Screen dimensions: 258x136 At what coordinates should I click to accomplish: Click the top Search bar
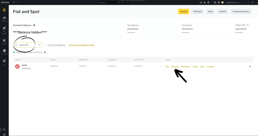[113, 3]
